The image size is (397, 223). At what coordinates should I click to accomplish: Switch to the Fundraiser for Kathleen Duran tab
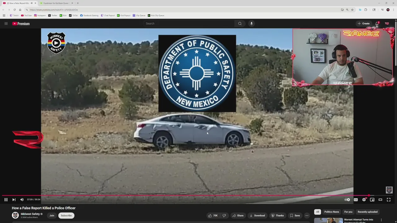(56, 3)
